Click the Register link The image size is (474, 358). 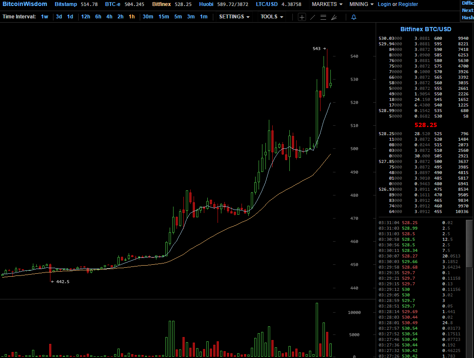(x=408, y=4)
